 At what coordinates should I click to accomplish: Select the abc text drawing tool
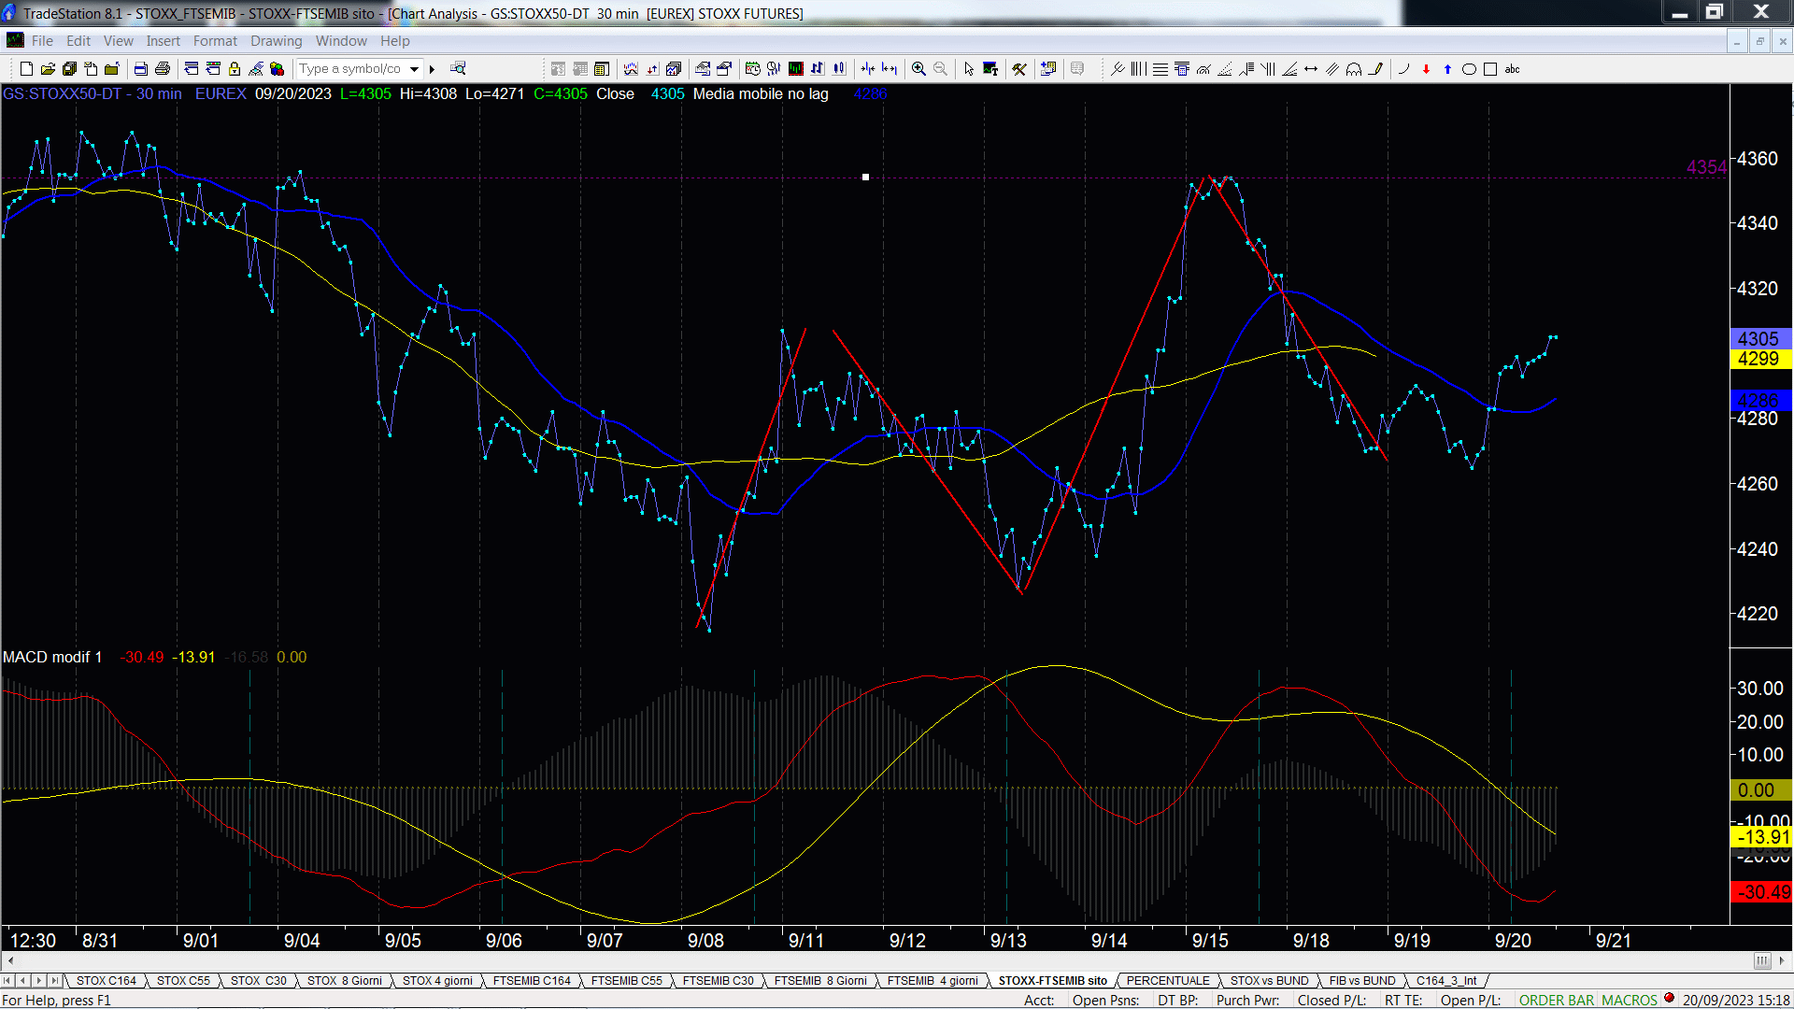1512,69
